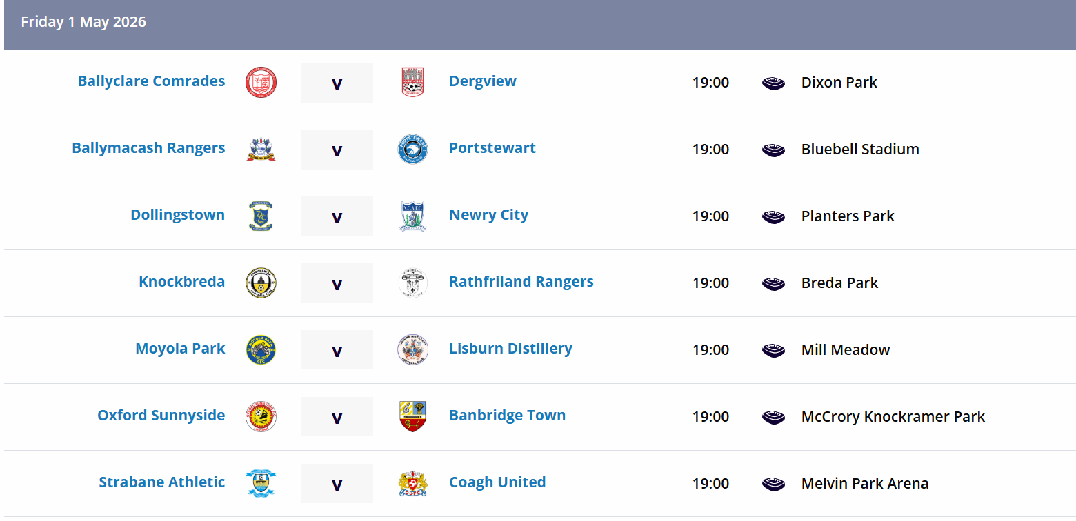Viewport: 1076px width, 521px height.
Task: Click the Ballyclare Comrades club crest
Action: pyautogui.click(x=261, y=82)
